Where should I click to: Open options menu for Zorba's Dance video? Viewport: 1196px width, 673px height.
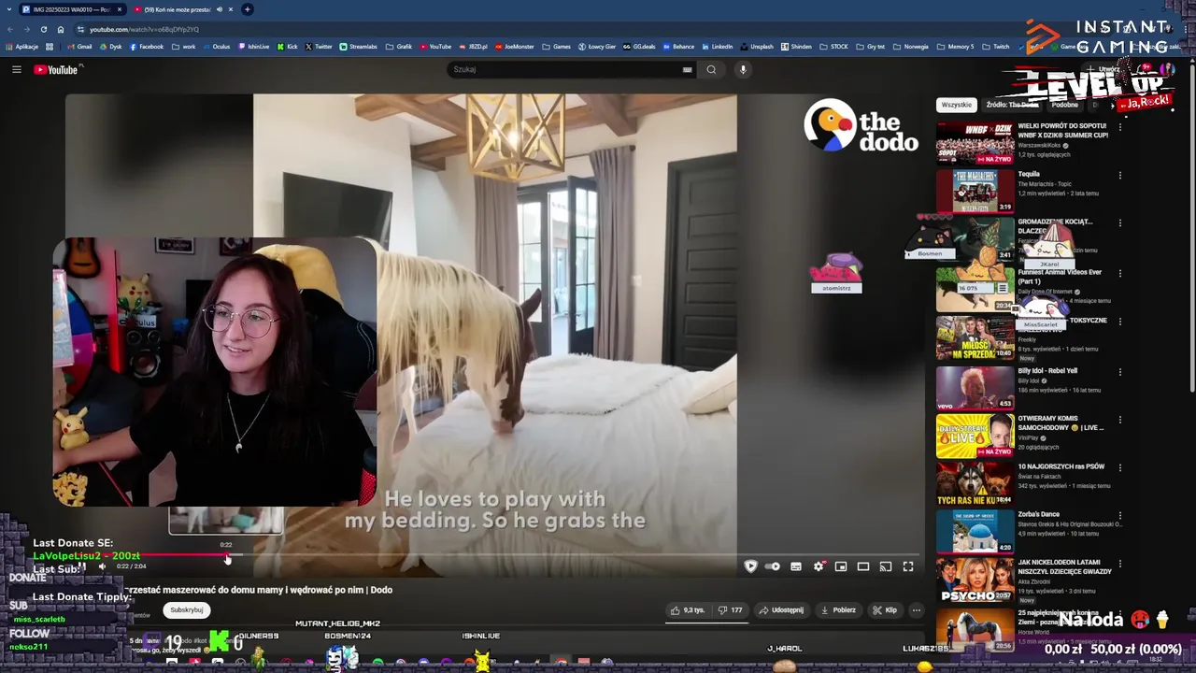tap(1120, 515)
